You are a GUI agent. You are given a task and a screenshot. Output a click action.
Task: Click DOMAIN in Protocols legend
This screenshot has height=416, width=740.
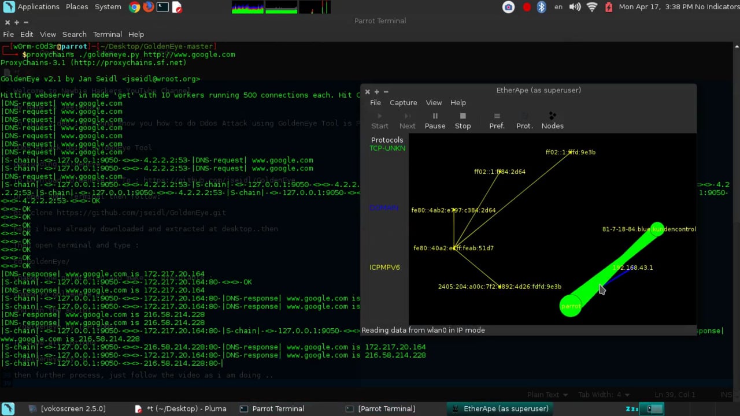point(384,208)
